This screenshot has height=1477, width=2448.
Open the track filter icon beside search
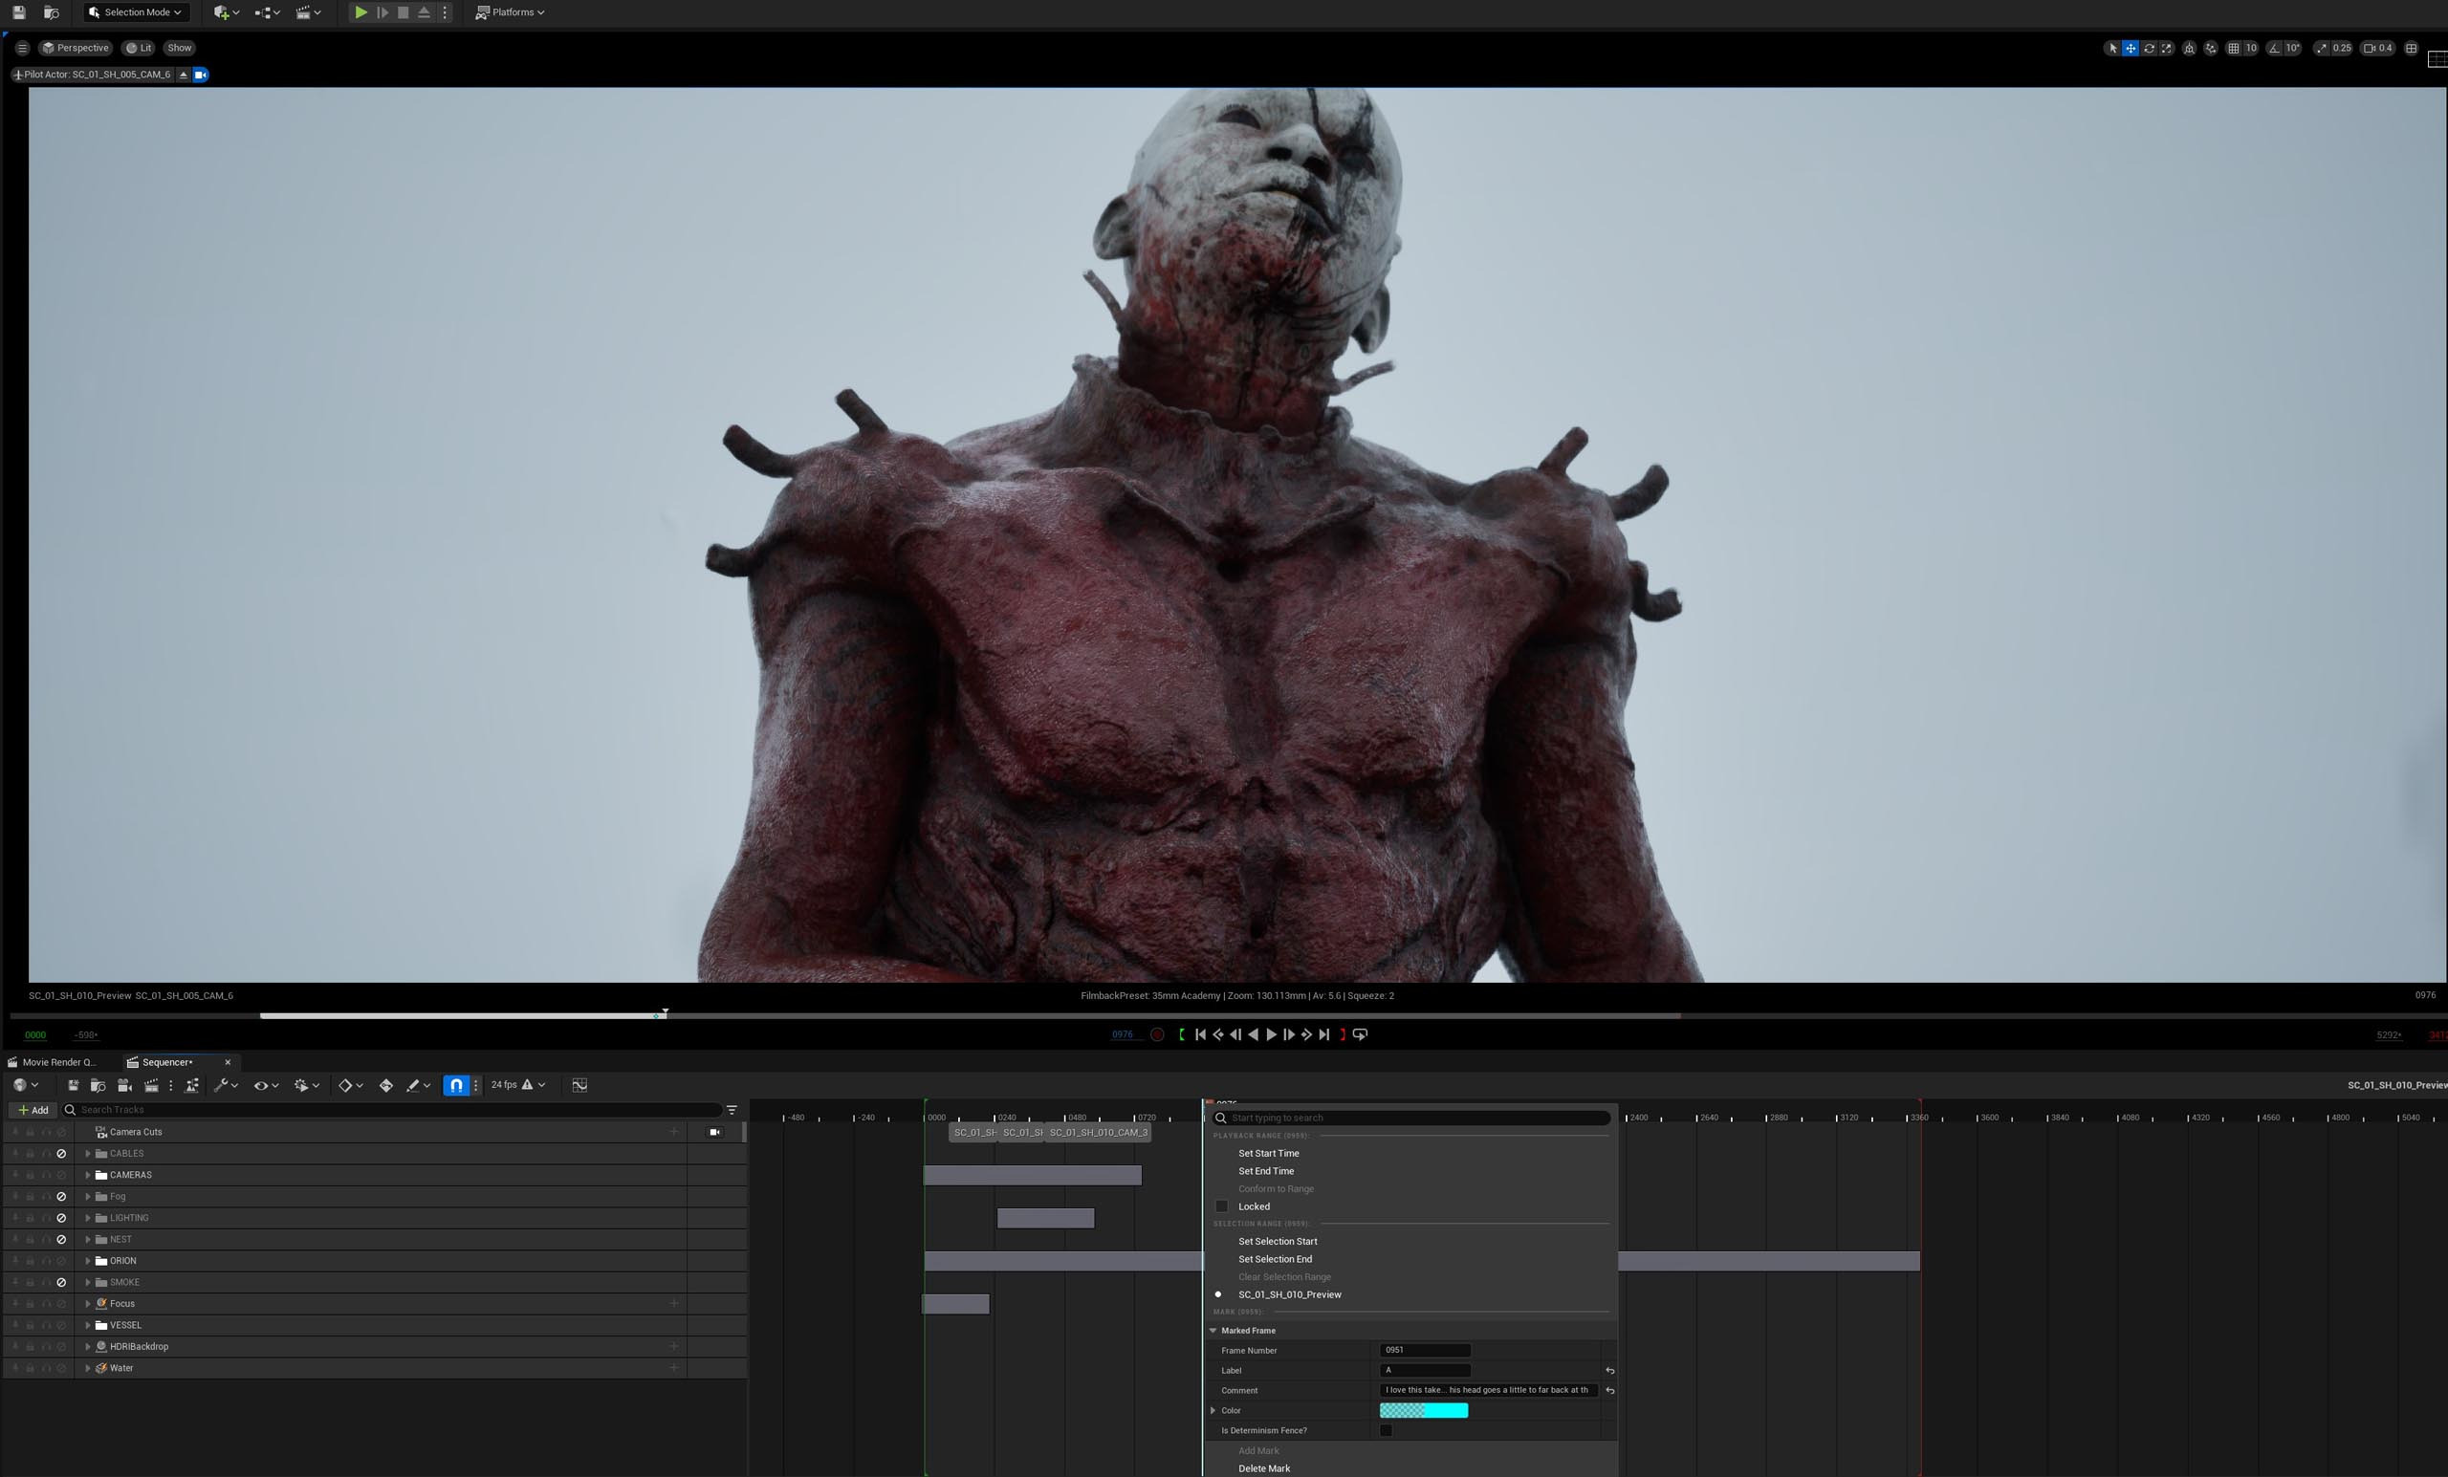click(x=732, y=1110)
